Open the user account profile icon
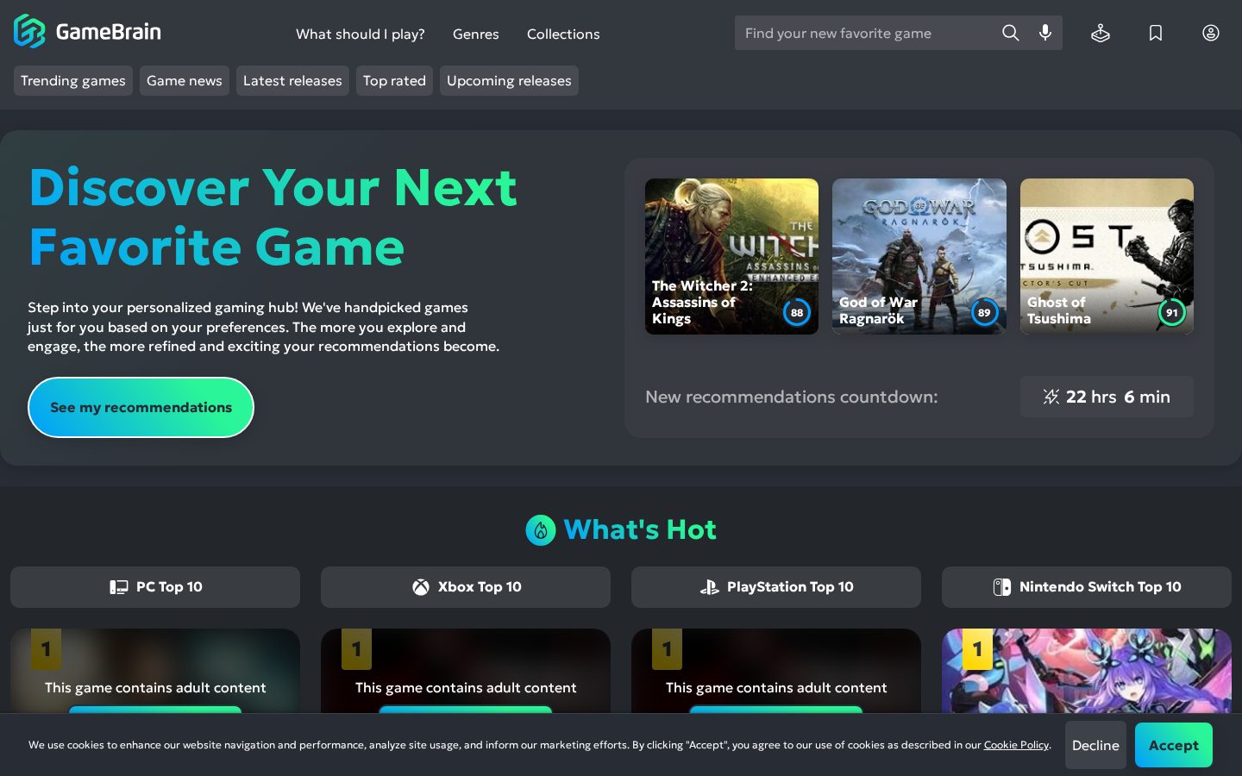Image resolution: width=1242 pixels, height=776 pixels. (x=1211, y=33)
